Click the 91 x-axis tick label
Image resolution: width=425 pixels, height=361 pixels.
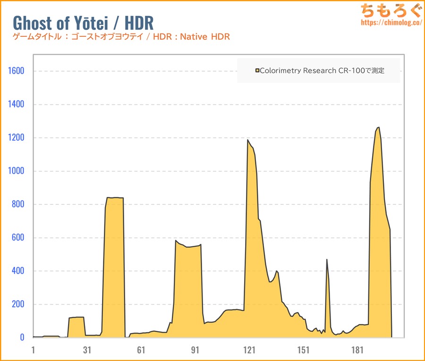[195, 350]
